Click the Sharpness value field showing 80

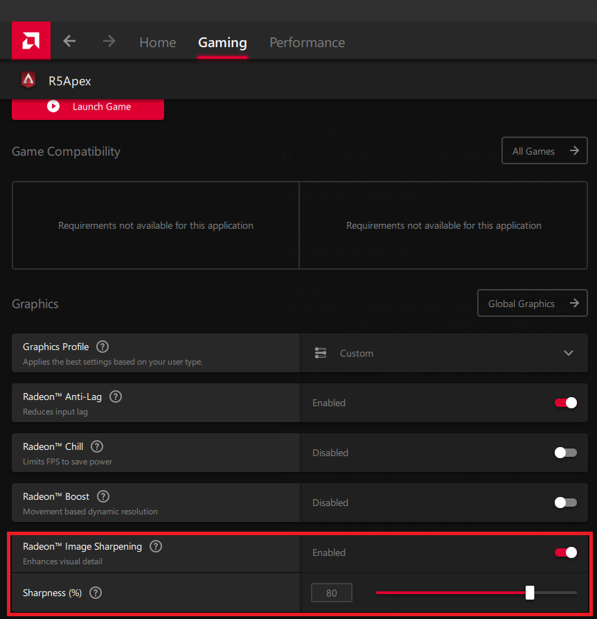(x=332, y=593)
